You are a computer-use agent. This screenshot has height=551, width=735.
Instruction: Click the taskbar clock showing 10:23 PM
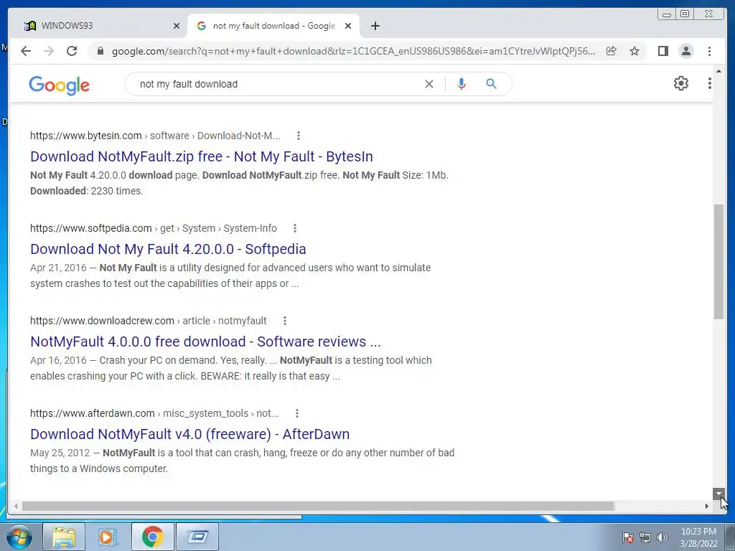[698, 537]
